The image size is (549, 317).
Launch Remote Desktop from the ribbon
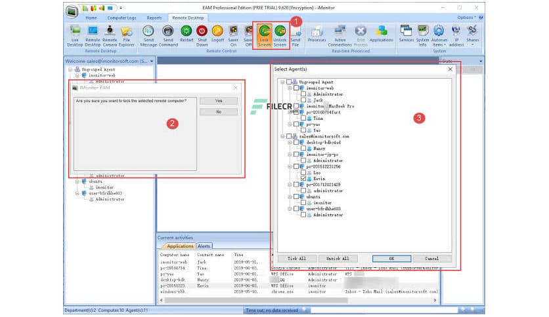(x=93, y=36)
